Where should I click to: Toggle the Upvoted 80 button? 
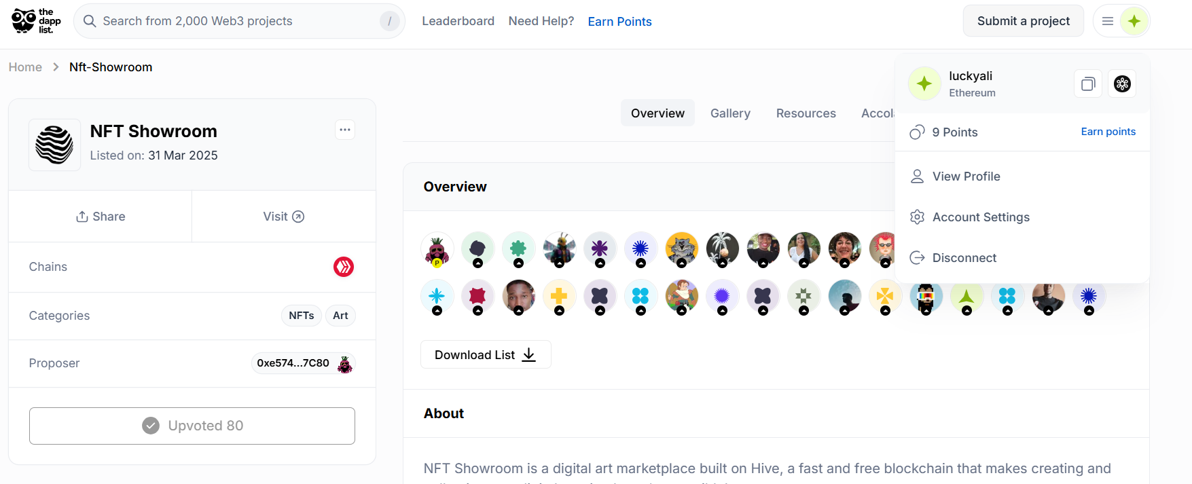tap(192, 426)
